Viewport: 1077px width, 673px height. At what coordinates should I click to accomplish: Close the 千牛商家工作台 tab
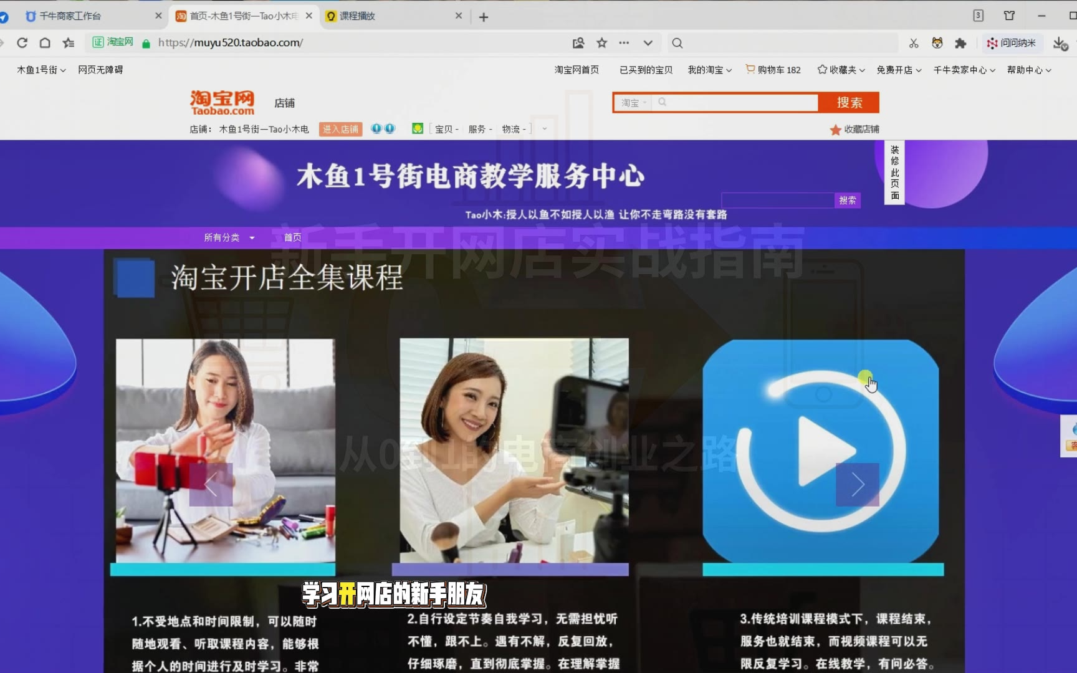(x=158, y=16)
